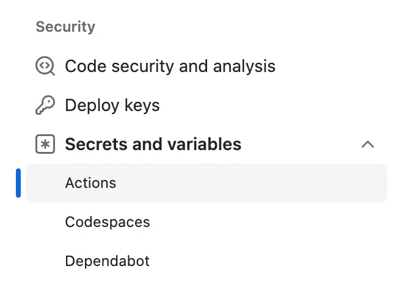Click the word 'Deploy' next to the key icon

click(90, 106)
